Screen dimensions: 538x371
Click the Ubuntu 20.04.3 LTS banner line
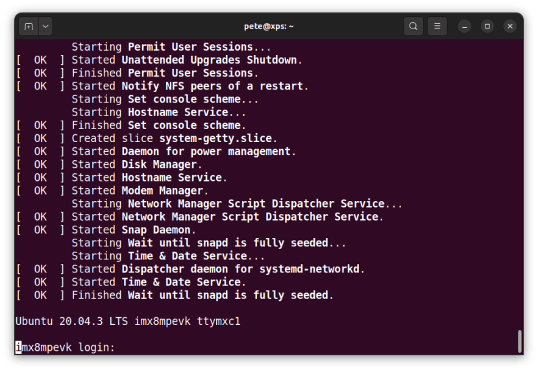point(127,321)
